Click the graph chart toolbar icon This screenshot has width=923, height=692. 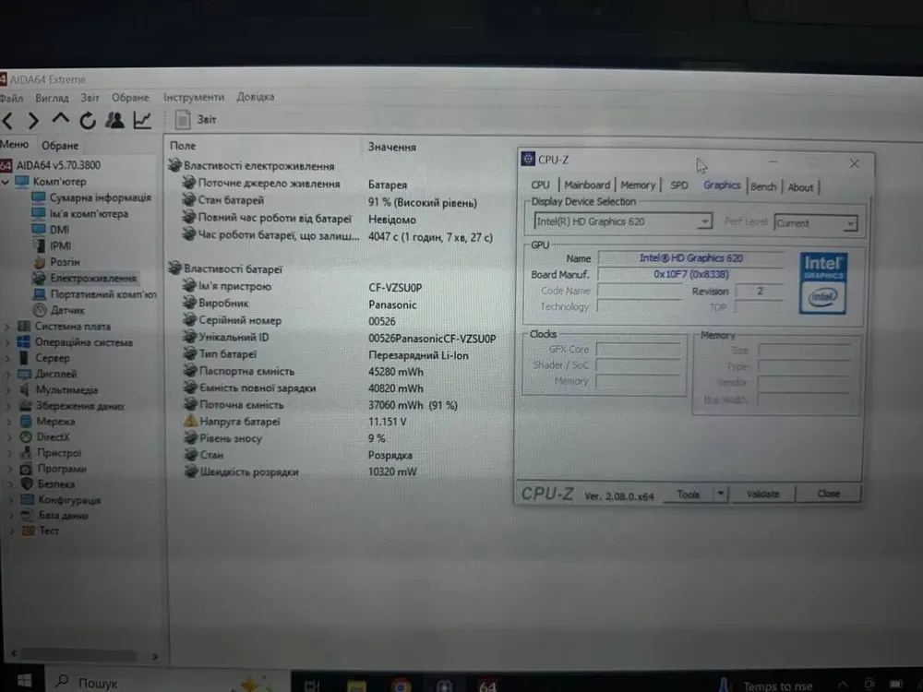tap(142, 120)
